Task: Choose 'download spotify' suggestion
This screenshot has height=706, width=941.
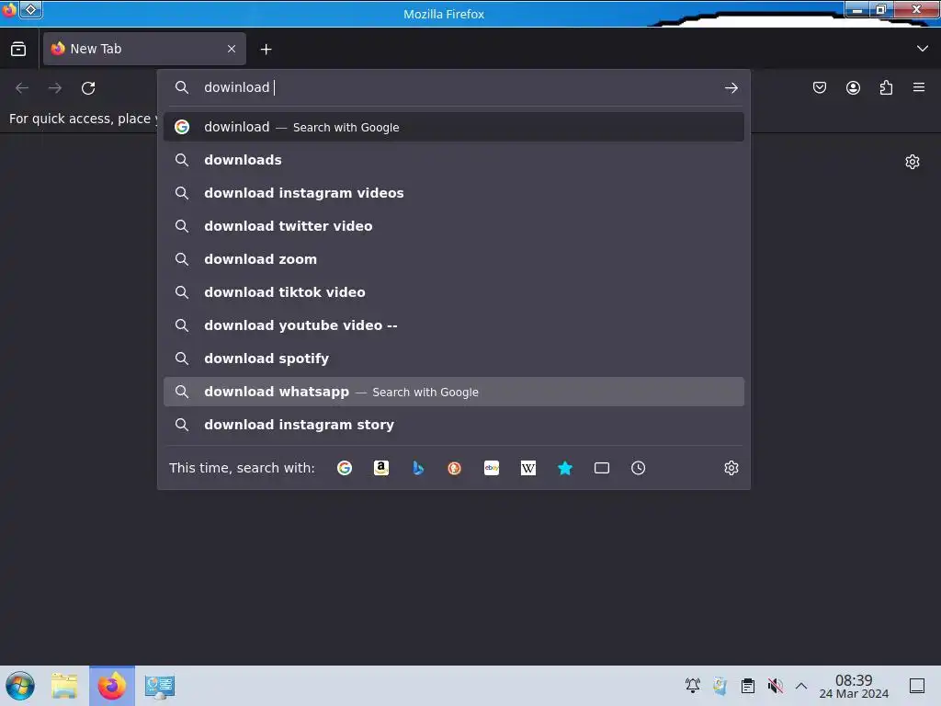Action: pyautogui.click(x=454, y=359)
